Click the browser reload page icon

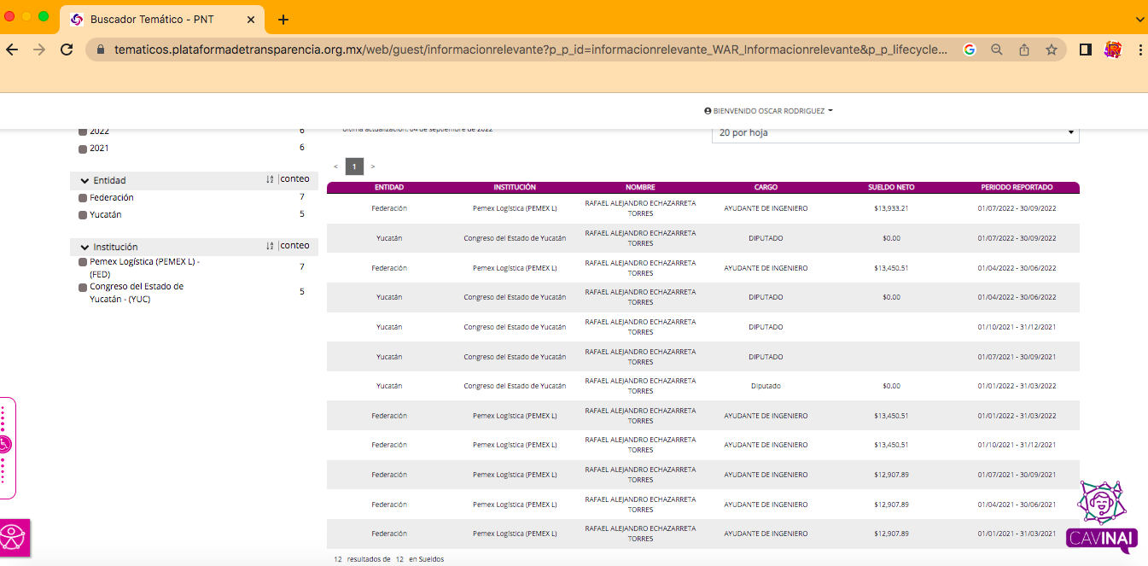(67, 50)
